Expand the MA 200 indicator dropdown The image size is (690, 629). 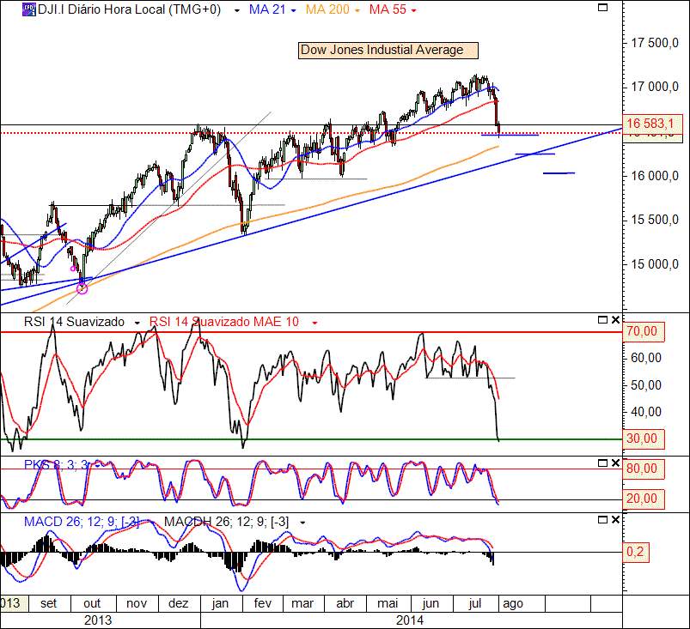(357, 10)
